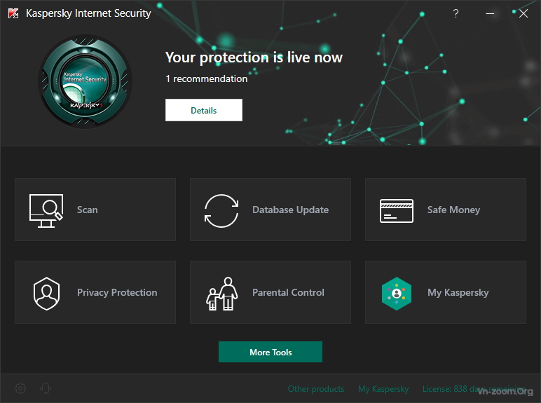Screen dimensions: 541x403
Task: Click the Details button
Action: (204, 110)
